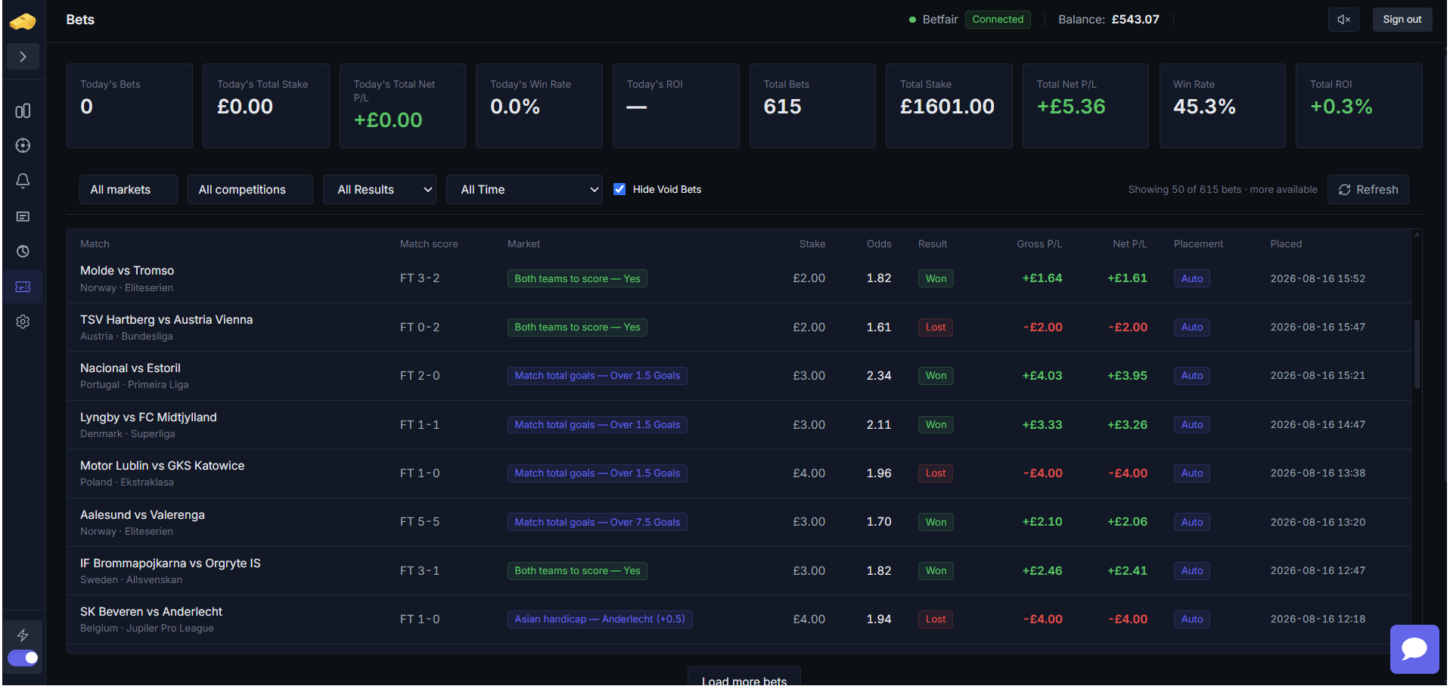This screenshot has height=686, width=1450.
Task: Click Over 7.5 Goals market tag
Action: [597, 523]
